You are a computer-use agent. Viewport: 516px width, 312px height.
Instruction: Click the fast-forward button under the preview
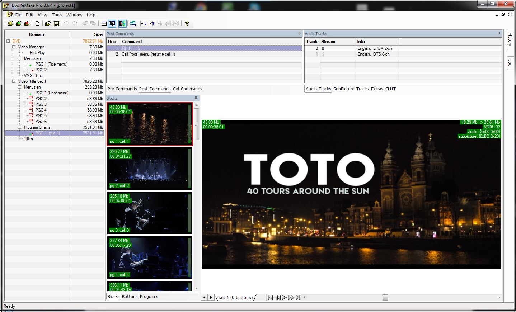point(291,297)
